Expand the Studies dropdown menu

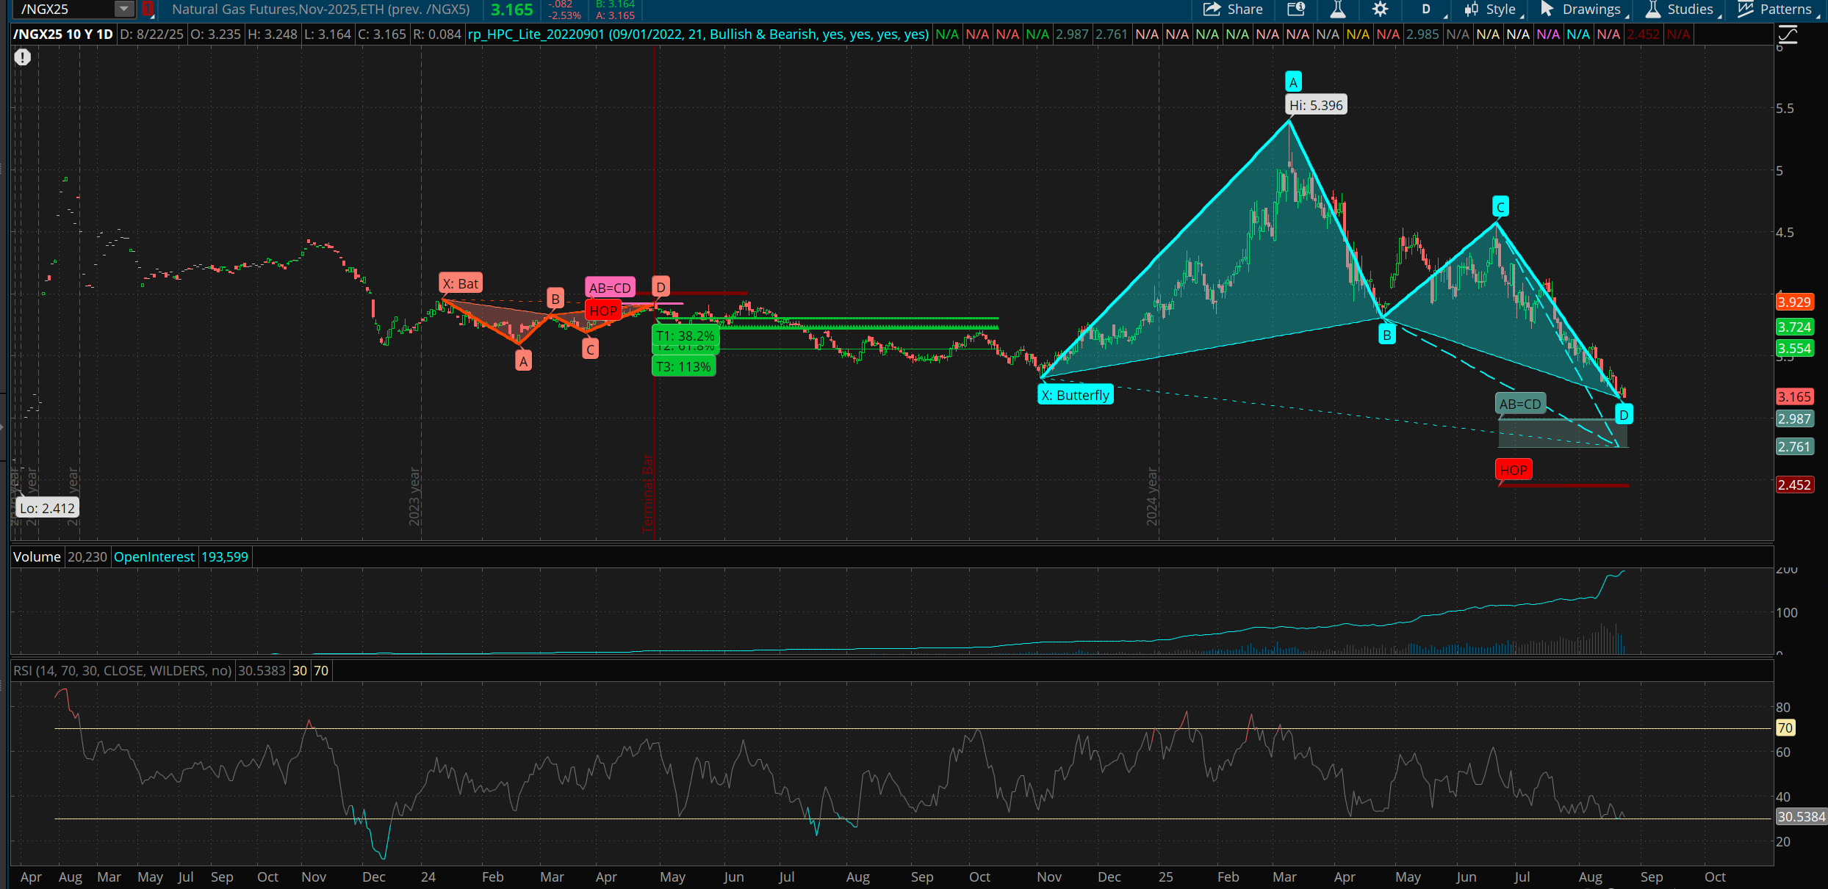click(1690, 9)
